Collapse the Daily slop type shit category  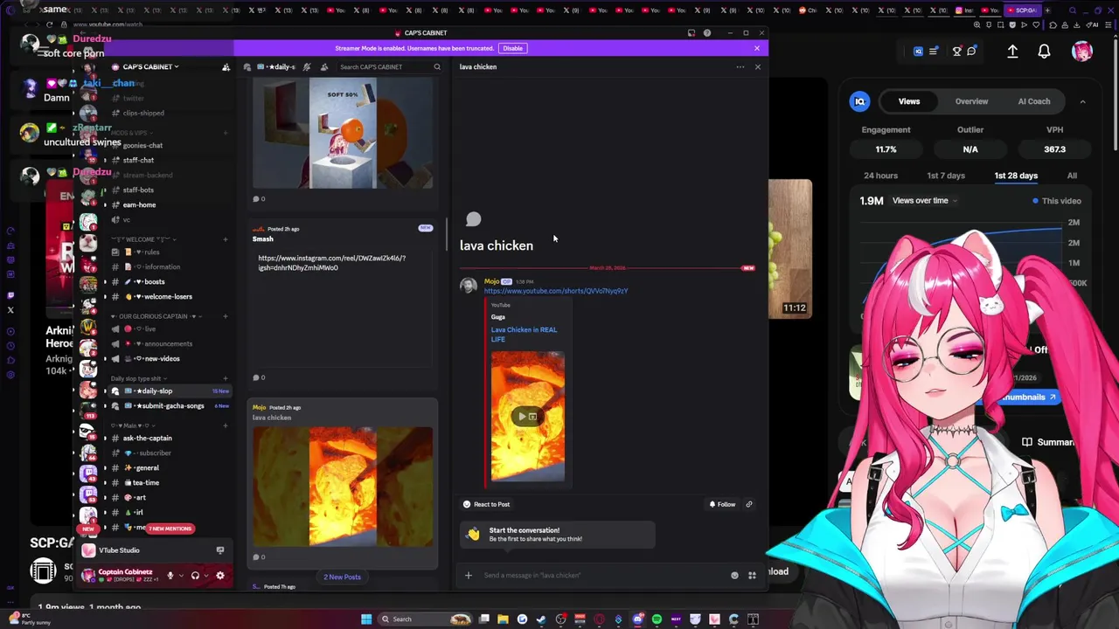pyautogui.click(x=138, y=378)
